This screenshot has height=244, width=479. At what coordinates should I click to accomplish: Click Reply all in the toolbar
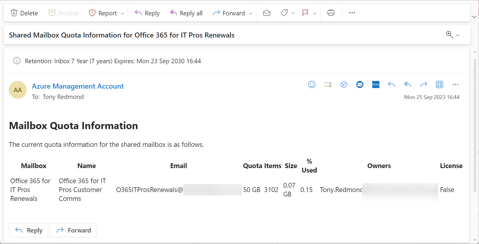186,13
